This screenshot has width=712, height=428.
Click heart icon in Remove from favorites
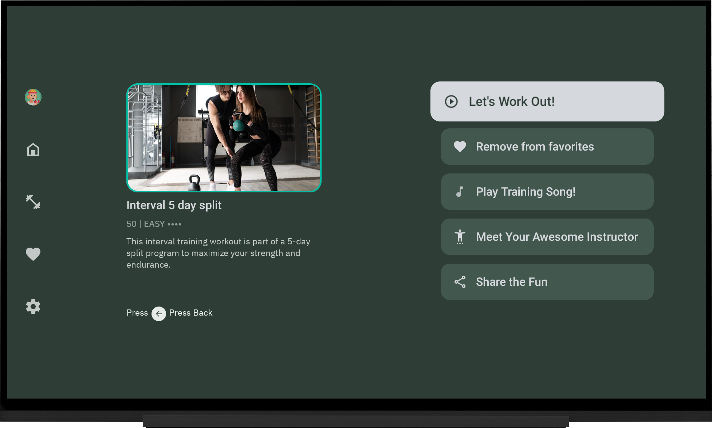pos(460,147)
